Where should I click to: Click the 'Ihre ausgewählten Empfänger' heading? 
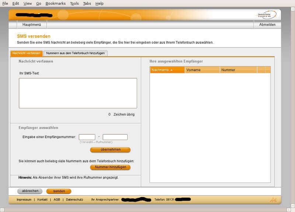[176, 61]
